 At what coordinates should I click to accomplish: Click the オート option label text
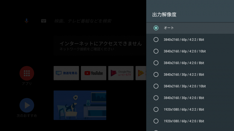[x=169, y=28]
